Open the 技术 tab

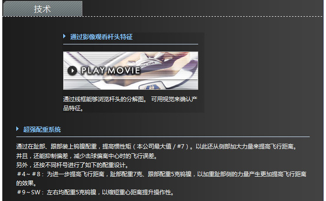click(43, 9)
